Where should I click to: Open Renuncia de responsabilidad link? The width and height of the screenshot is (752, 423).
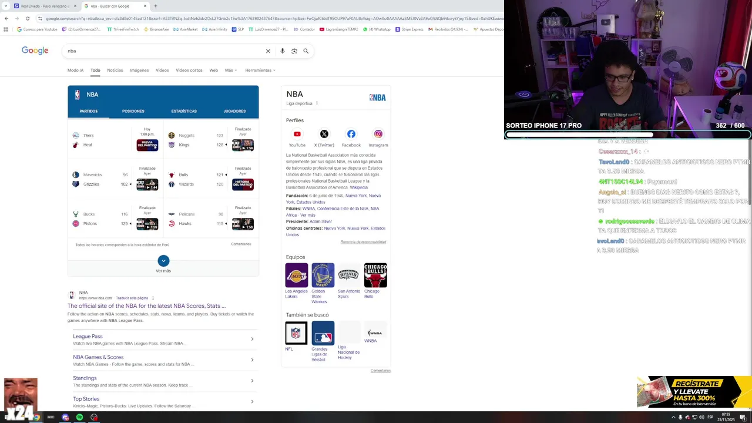363,242
